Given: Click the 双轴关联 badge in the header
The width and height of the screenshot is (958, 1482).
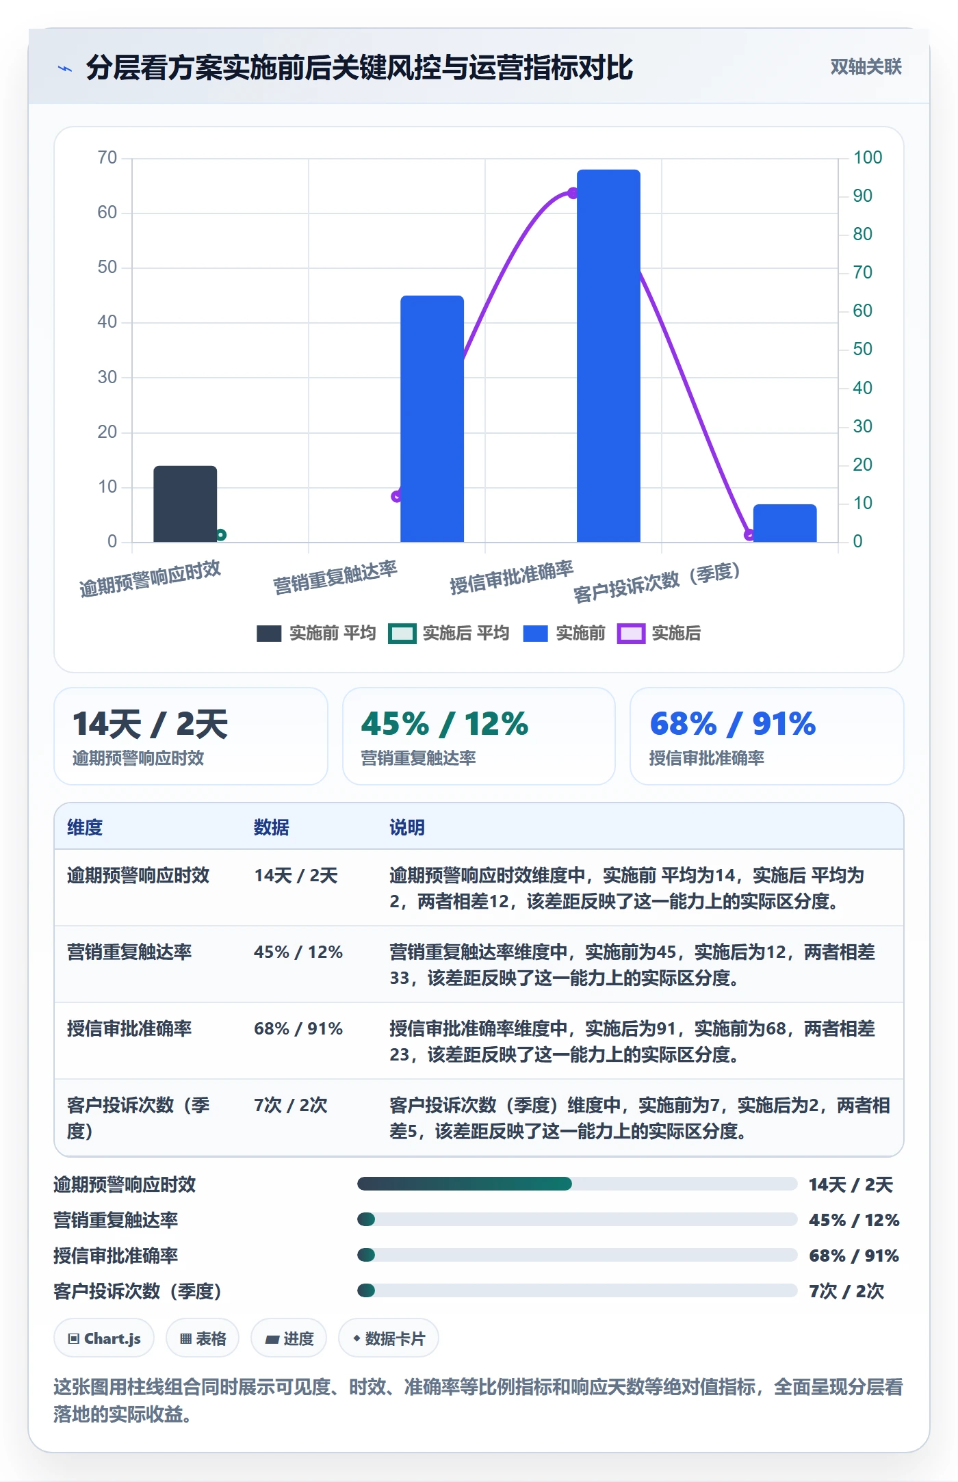Looking at the screenshot, I should [x=866, y=67].
